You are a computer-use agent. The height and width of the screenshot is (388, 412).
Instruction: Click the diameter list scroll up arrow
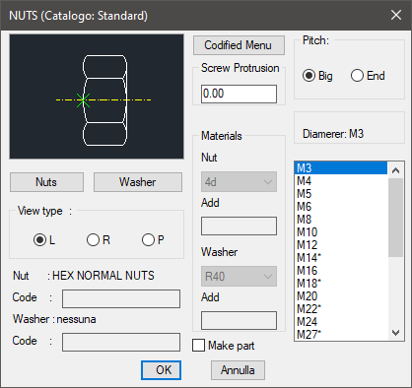click(396, 170)
